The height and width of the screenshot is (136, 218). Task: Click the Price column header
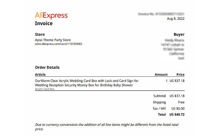[181, 74]
